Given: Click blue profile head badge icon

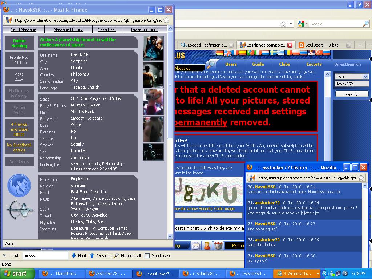Looking at the screenshot, I should click(x=19, y=185).
